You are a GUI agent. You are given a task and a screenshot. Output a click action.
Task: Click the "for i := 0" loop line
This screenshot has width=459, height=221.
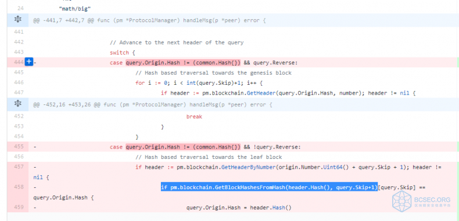199,83
